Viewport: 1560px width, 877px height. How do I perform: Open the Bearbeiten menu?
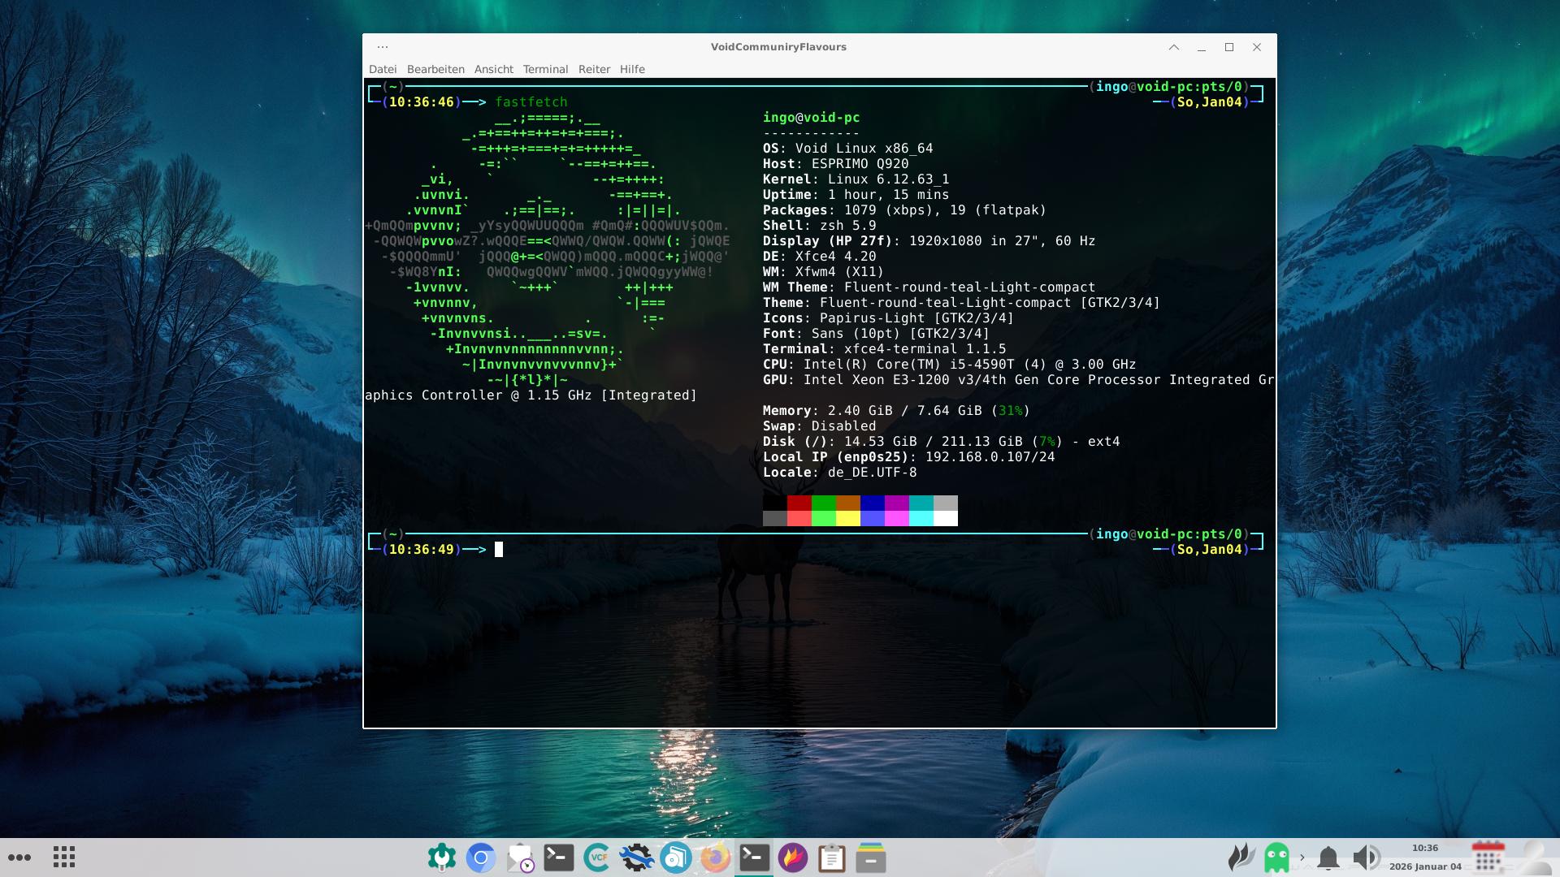click(x=435, y=69)
